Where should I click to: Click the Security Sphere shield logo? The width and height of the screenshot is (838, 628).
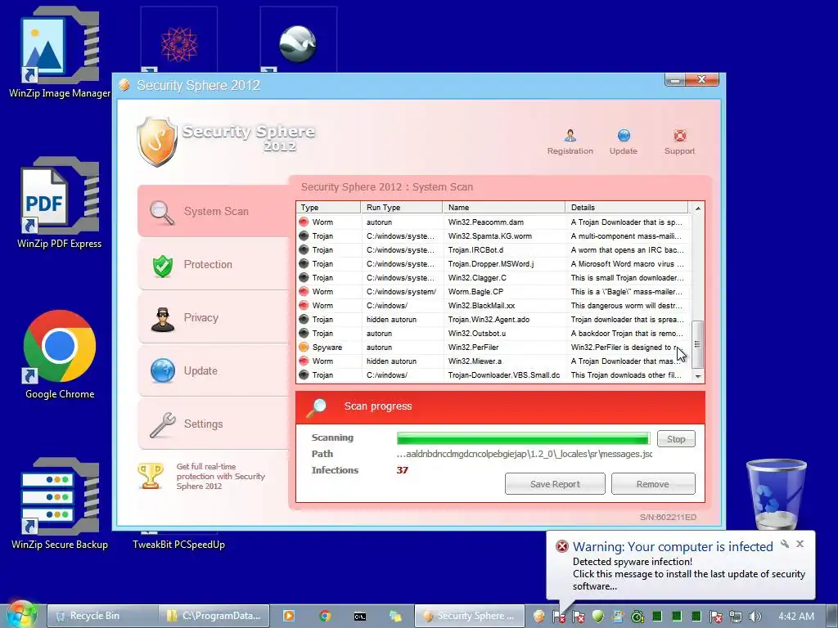point(156,141)
